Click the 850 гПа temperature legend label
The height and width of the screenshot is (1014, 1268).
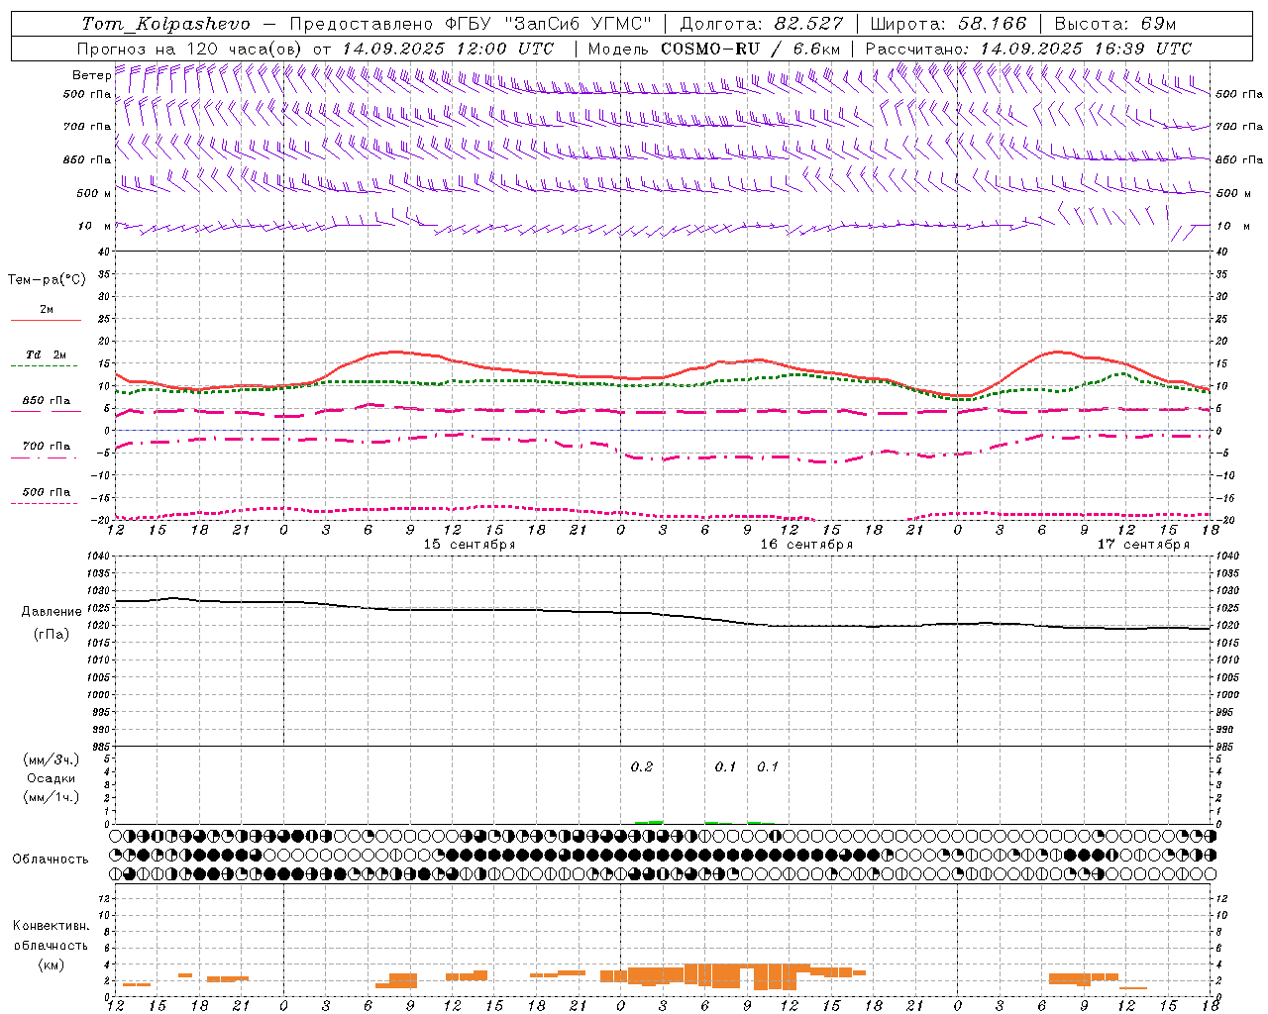click(47, 401)
